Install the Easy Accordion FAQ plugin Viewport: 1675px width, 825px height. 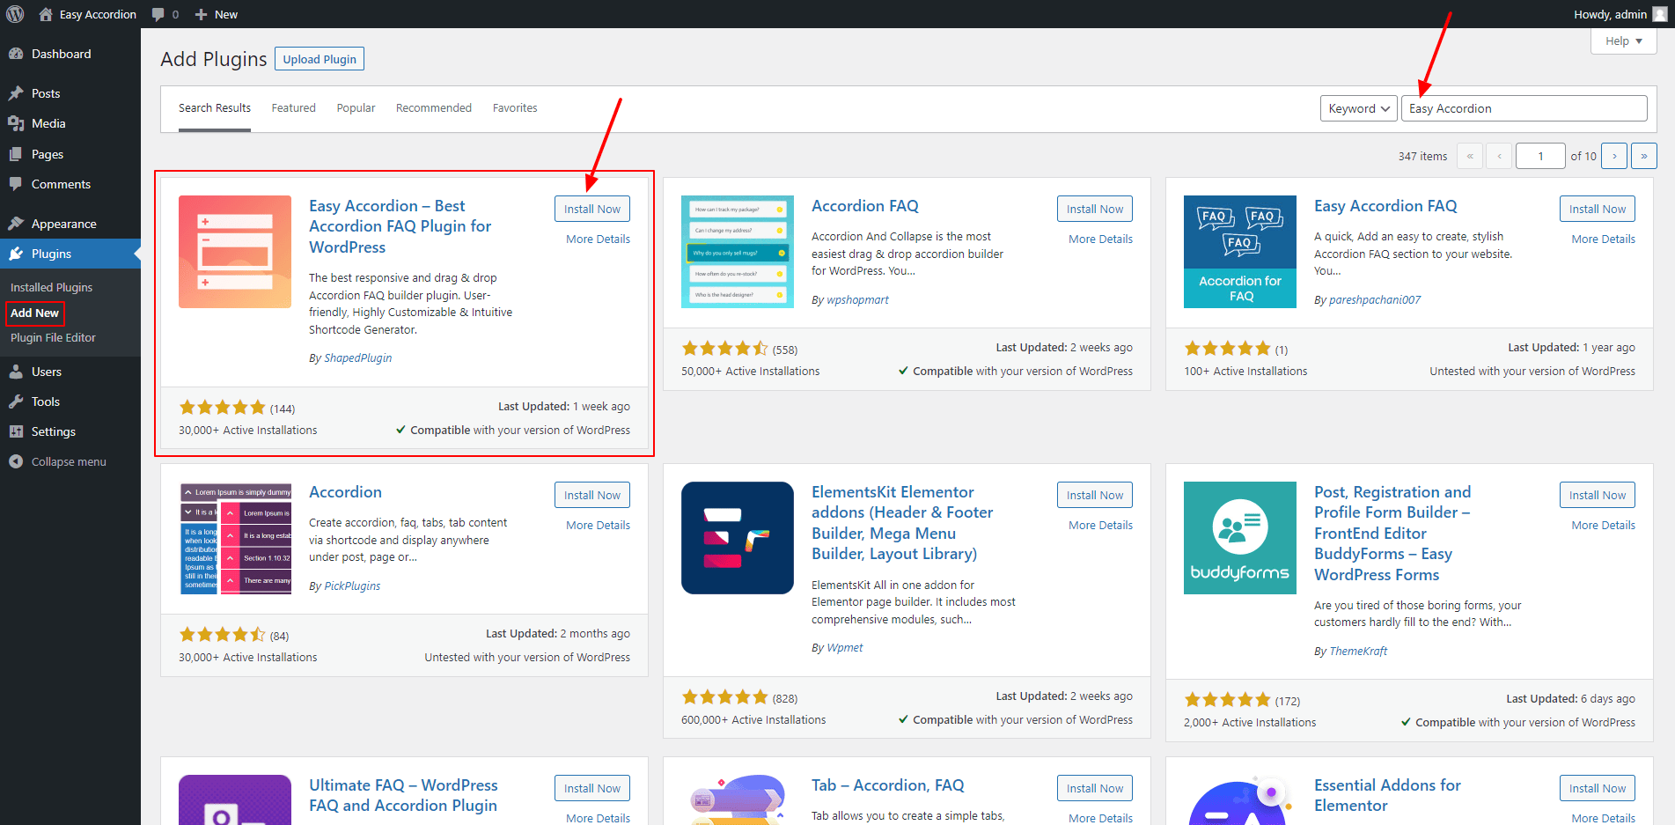1598,209
